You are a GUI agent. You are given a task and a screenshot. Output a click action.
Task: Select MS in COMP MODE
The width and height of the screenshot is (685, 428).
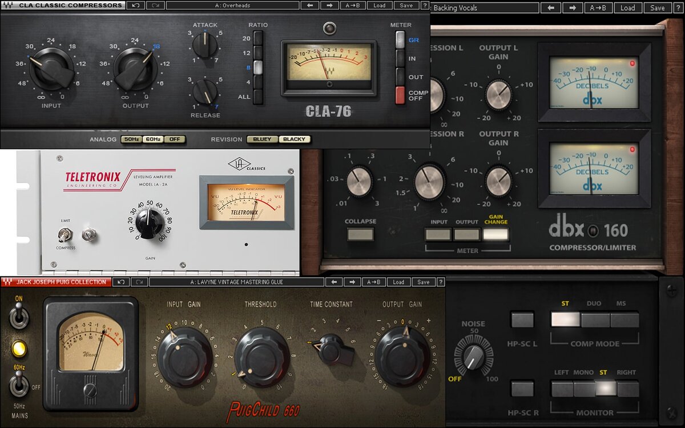click(x=624, y=319)
